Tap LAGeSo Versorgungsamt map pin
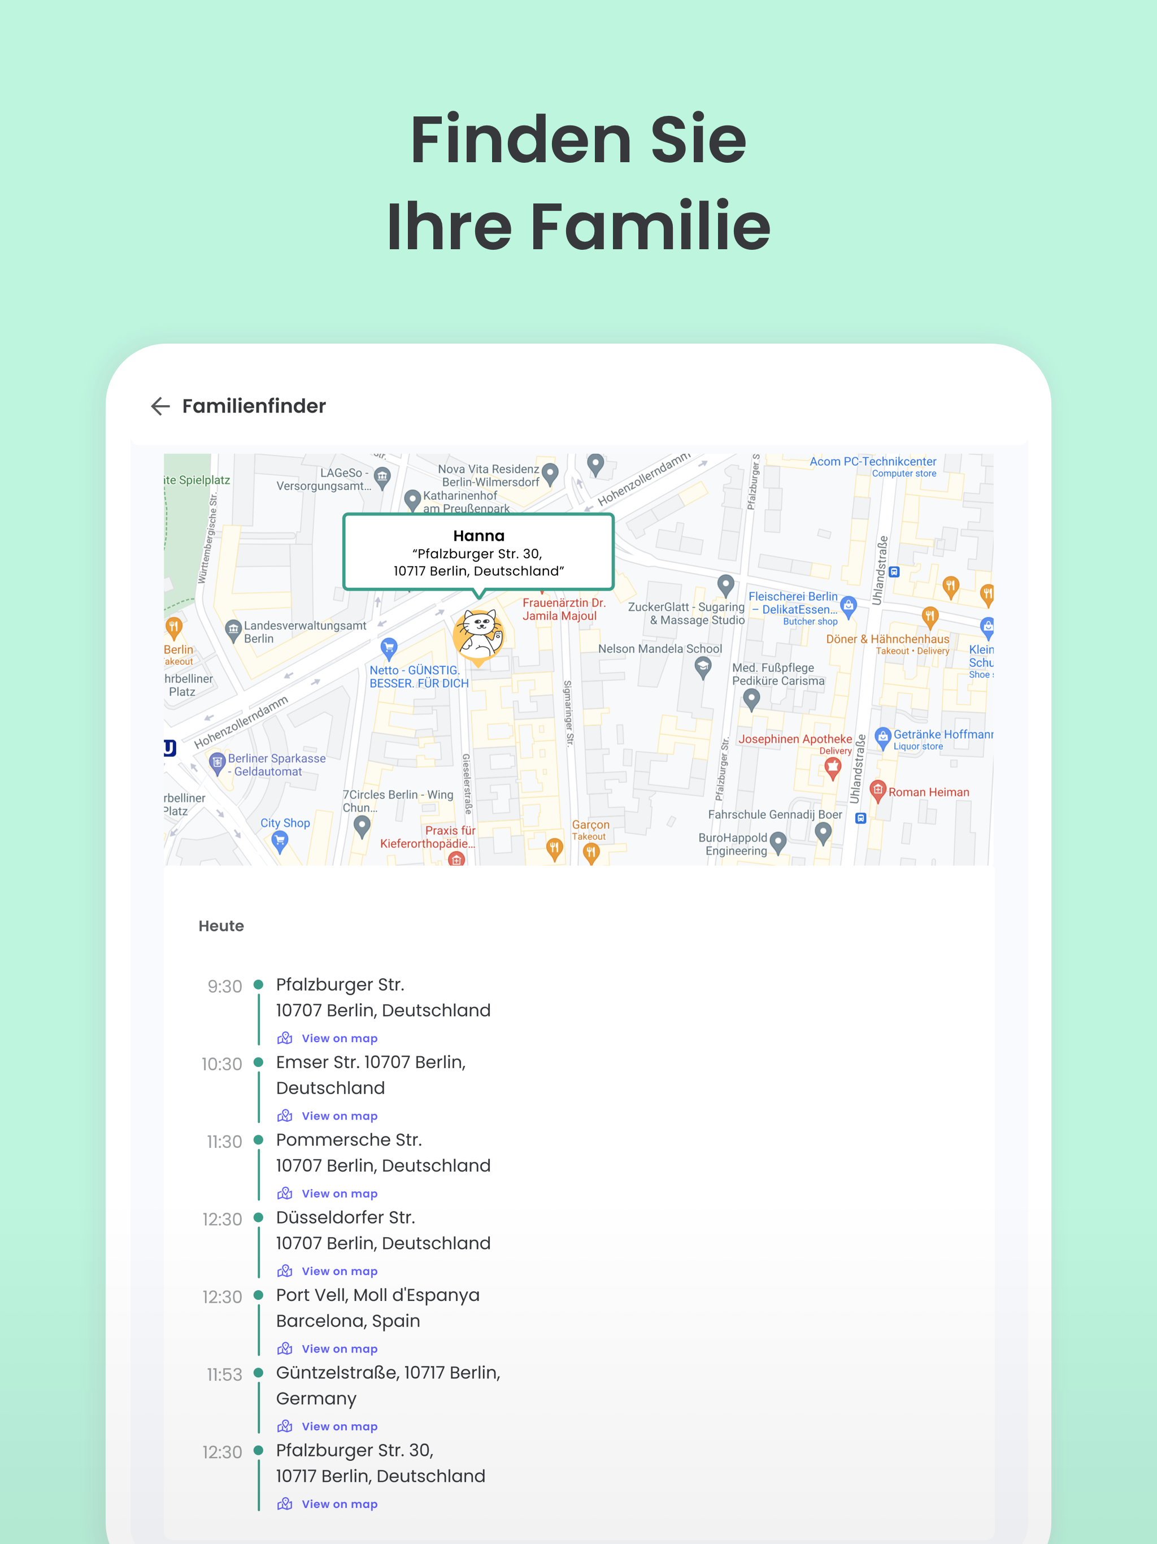Image resolution: width=1157 pixels, height=1544 pixels. (382, 479)
